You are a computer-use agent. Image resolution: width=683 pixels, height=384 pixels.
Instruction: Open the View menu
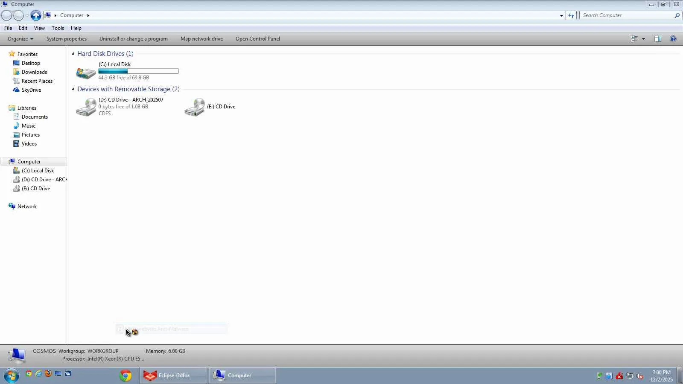39,28
